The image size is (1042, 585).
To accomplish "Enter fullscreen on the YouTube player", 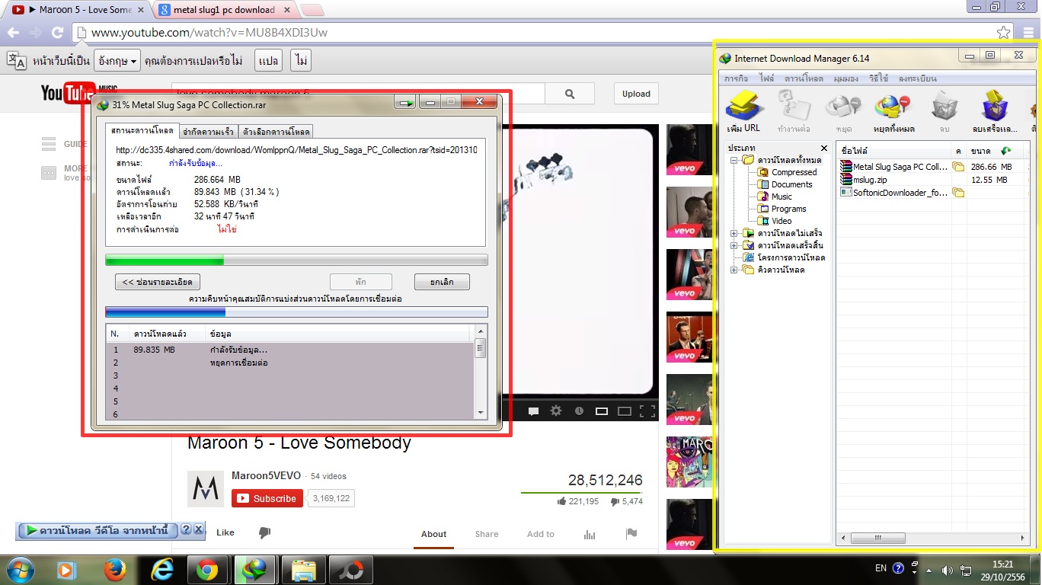I will click(647, 411).
